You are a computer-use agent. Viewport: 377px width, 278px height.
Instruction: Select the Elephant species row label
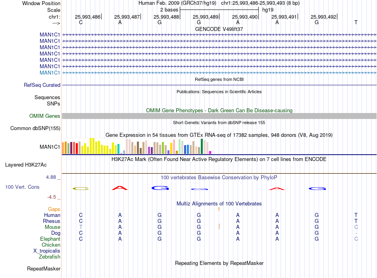coord(50,239)
